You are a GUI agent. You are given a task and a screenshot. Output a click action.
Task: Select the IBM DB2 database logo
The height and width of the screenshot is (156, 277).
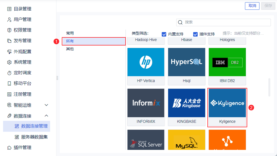[227, 62]
